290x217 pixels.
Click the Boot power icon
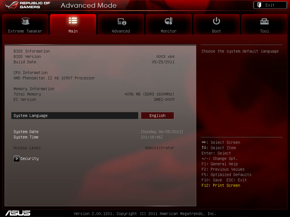click(216, 21)
